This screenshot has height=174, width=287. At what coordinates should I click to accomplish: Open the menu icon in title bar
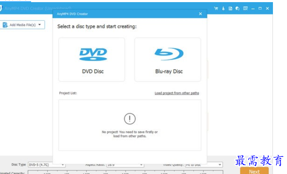[245, 8]
